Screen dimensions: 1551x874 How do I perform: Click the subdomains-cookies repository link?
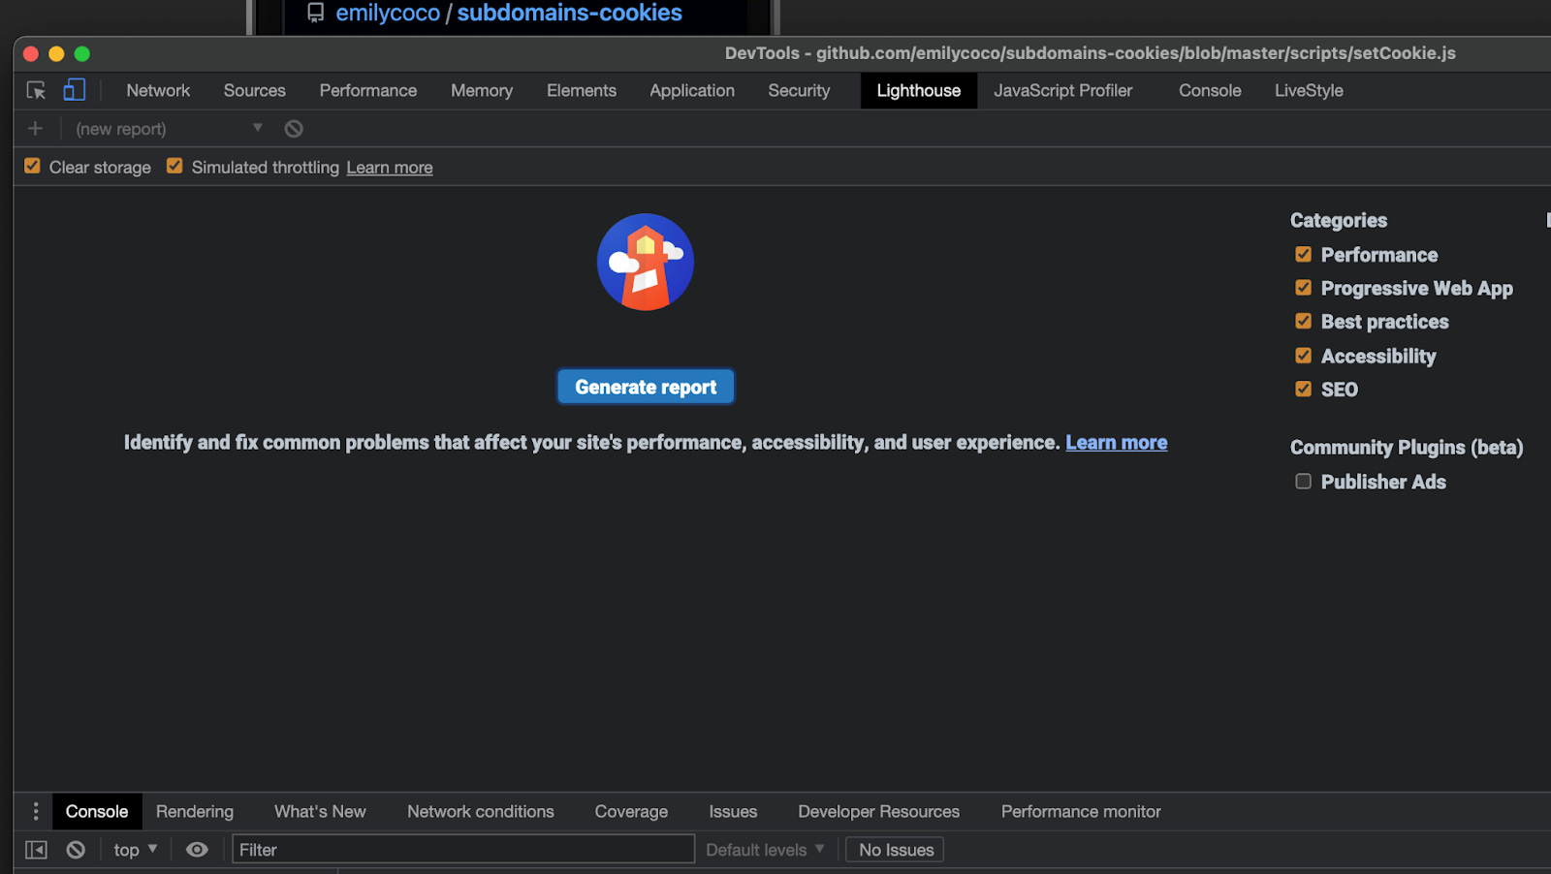tap(569, 13)
